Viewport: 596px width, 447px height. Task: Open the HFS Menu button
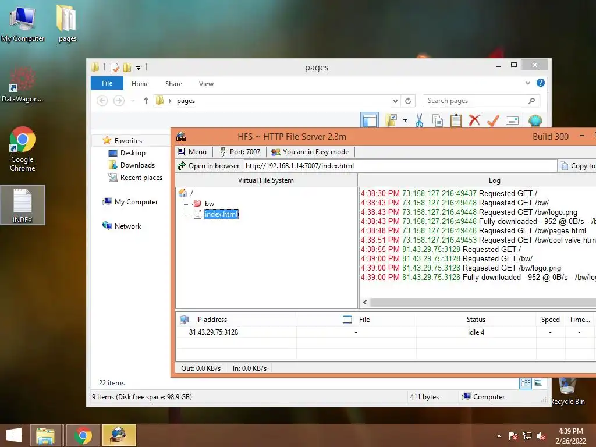[x=192, y=152]
